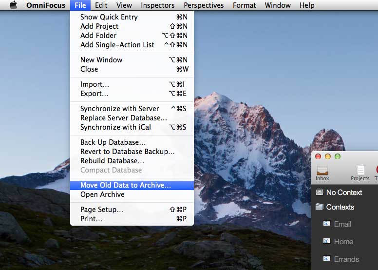Open the Format menu
Image resolution: width=378 pixels, height=270 pixels.
tap(244, 5)
